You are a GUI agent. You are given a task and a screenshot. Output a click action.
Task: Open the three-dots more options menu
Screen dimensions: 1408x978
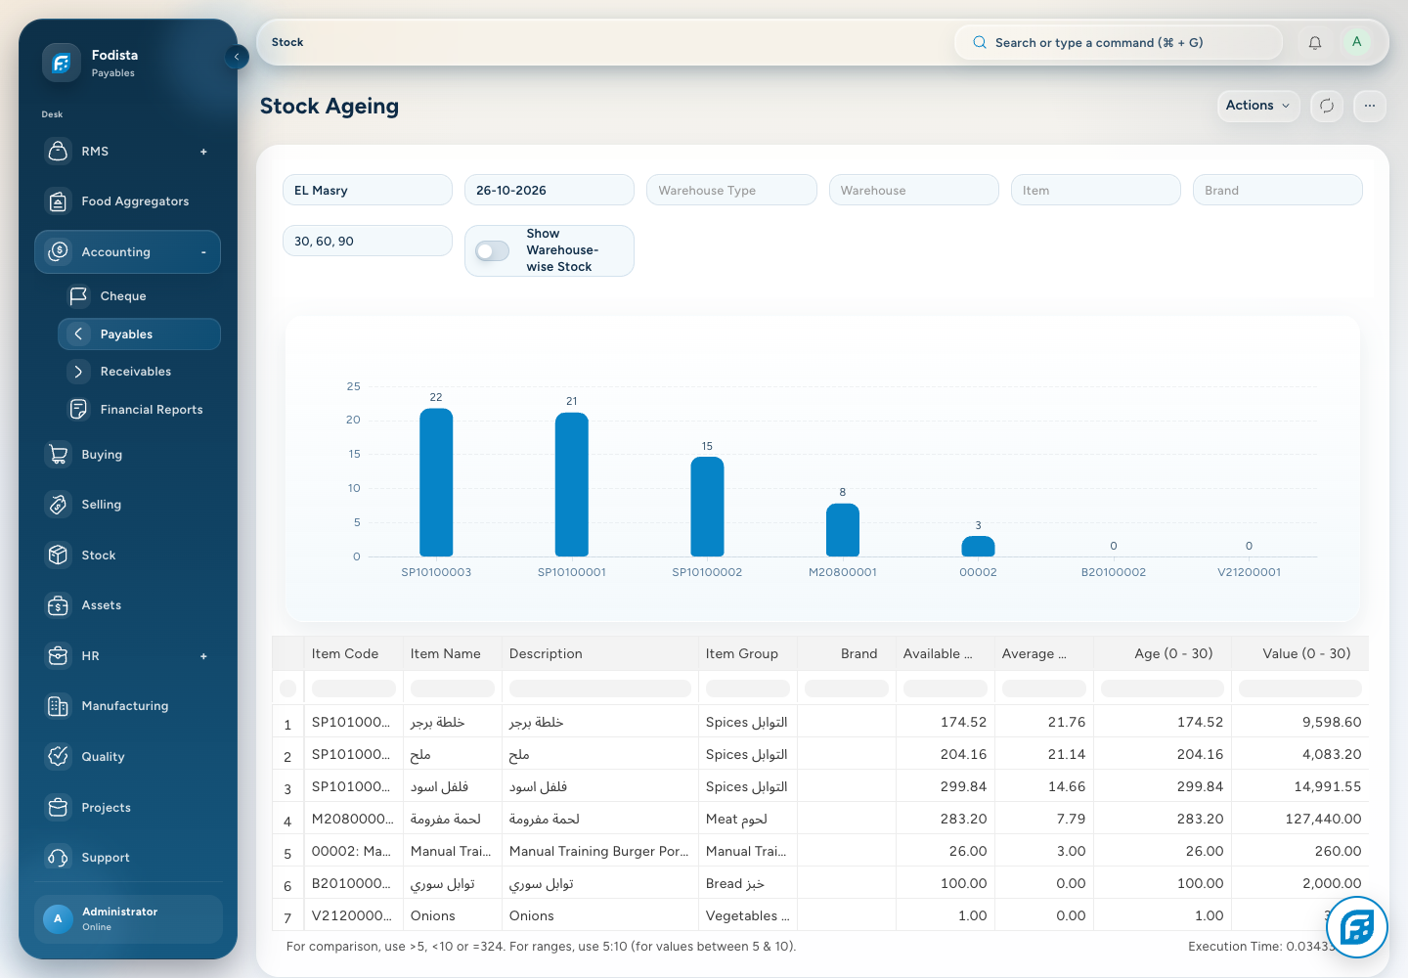[1370, 106]
